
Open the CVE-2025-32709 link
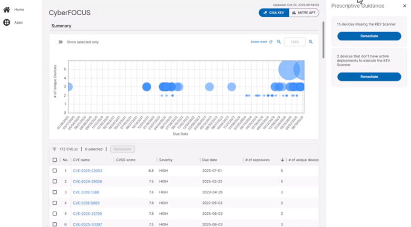pyautogui.click(x=87, y=214)
